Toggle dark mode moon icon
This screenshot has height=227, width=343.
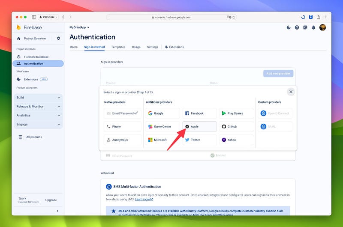289,27
